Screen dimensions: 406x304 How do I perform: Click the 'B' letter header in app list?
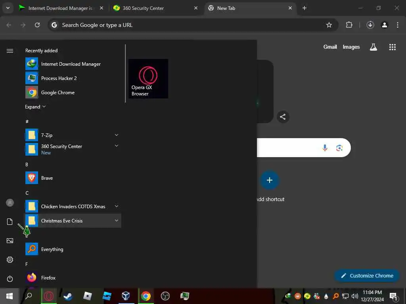click(x=27, y=164)
